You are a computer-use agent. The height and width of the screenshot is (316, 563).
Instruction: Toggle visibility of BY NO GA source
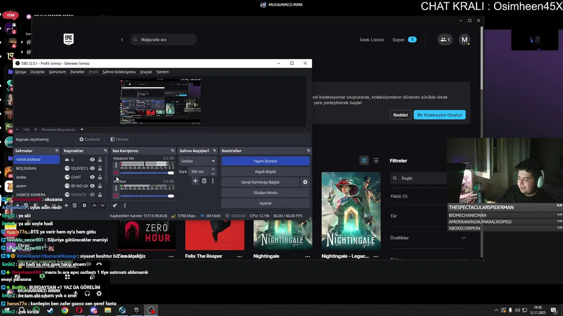coord(92,186)
